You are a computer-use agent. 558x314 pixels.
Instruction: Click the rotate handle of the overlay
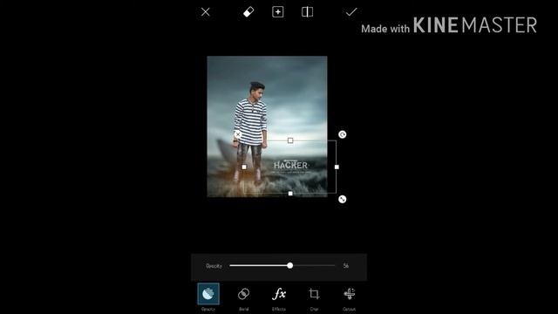[x=343, y=134]
